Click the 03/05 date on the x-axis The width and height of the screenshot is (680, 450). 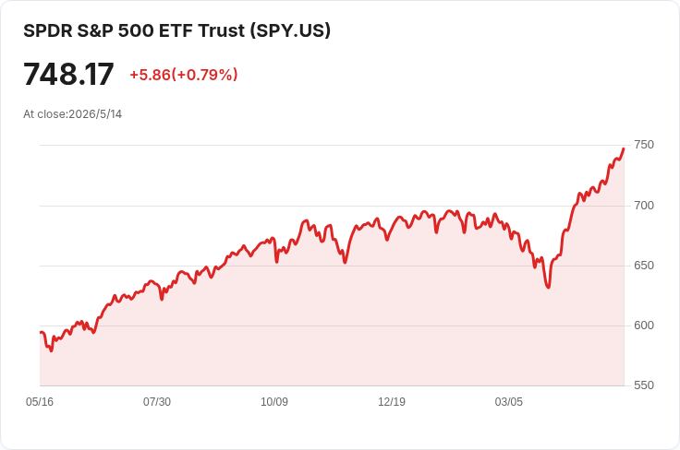509,402
